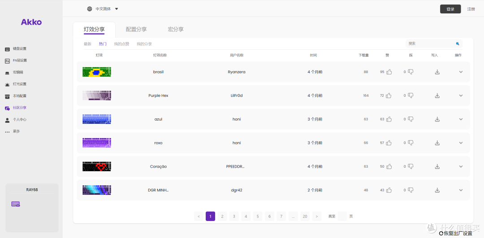484x238 pixels.
Task: Dislike the Coração lighting effect
Action: [411, 166]
